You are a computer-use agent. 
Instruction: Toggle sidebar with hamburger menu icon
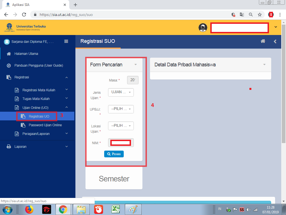66,41
